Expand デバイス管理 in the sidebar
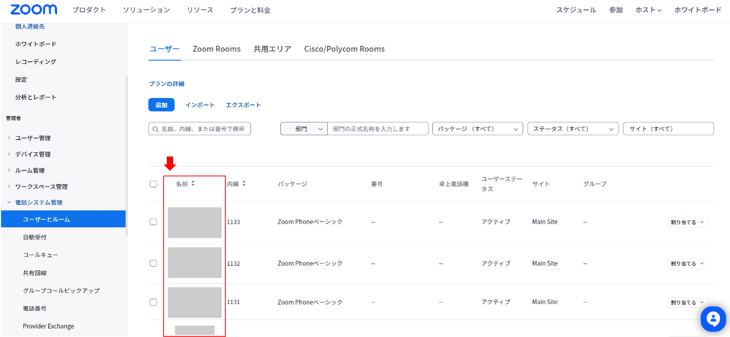This screenshot has height=337, width=730. (33, 154)
